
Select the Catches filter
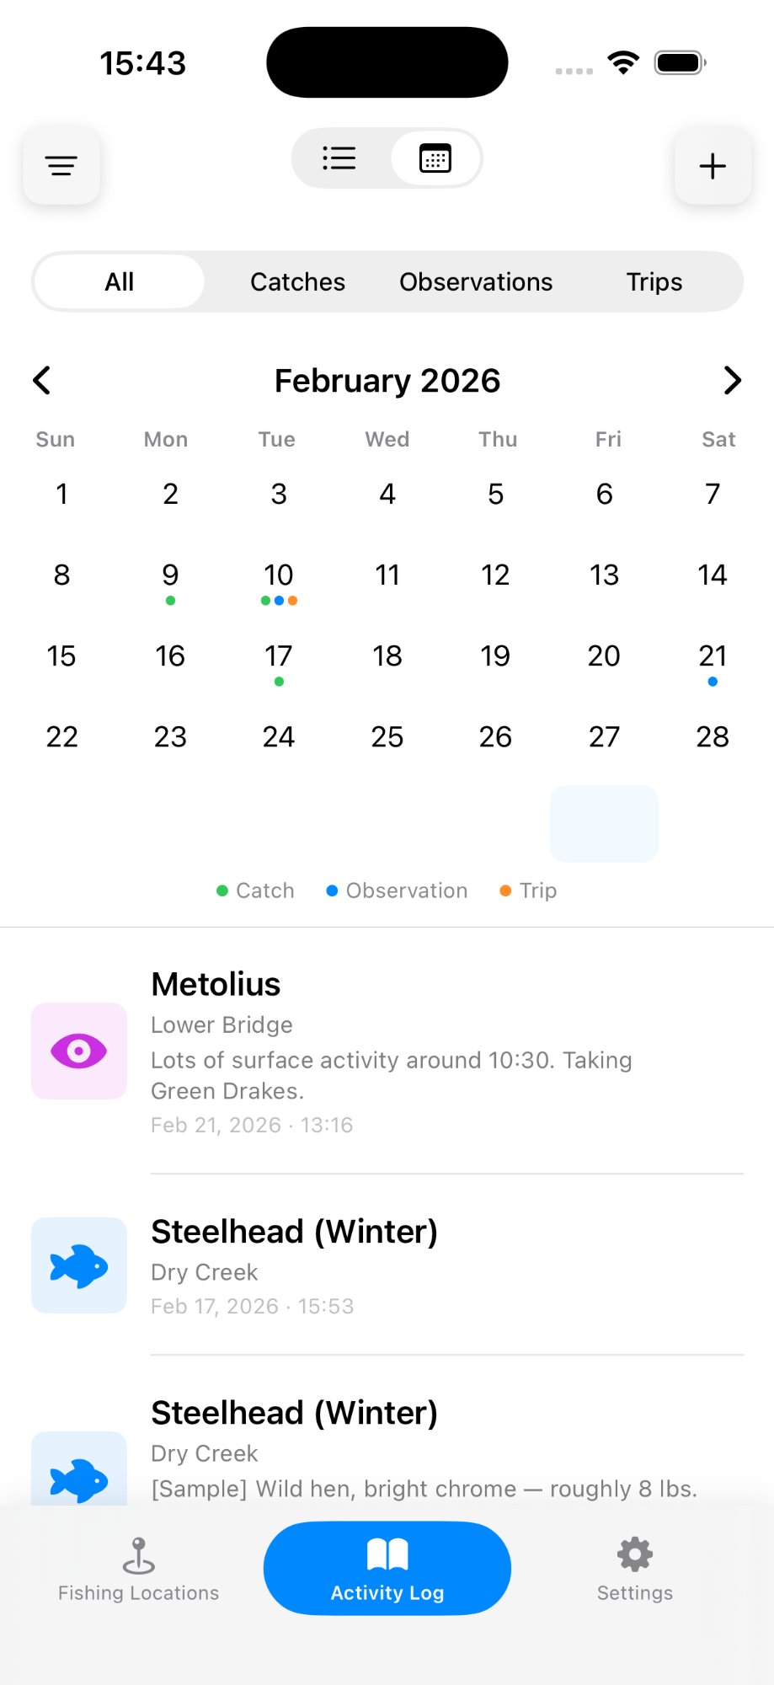coord(297,281)
